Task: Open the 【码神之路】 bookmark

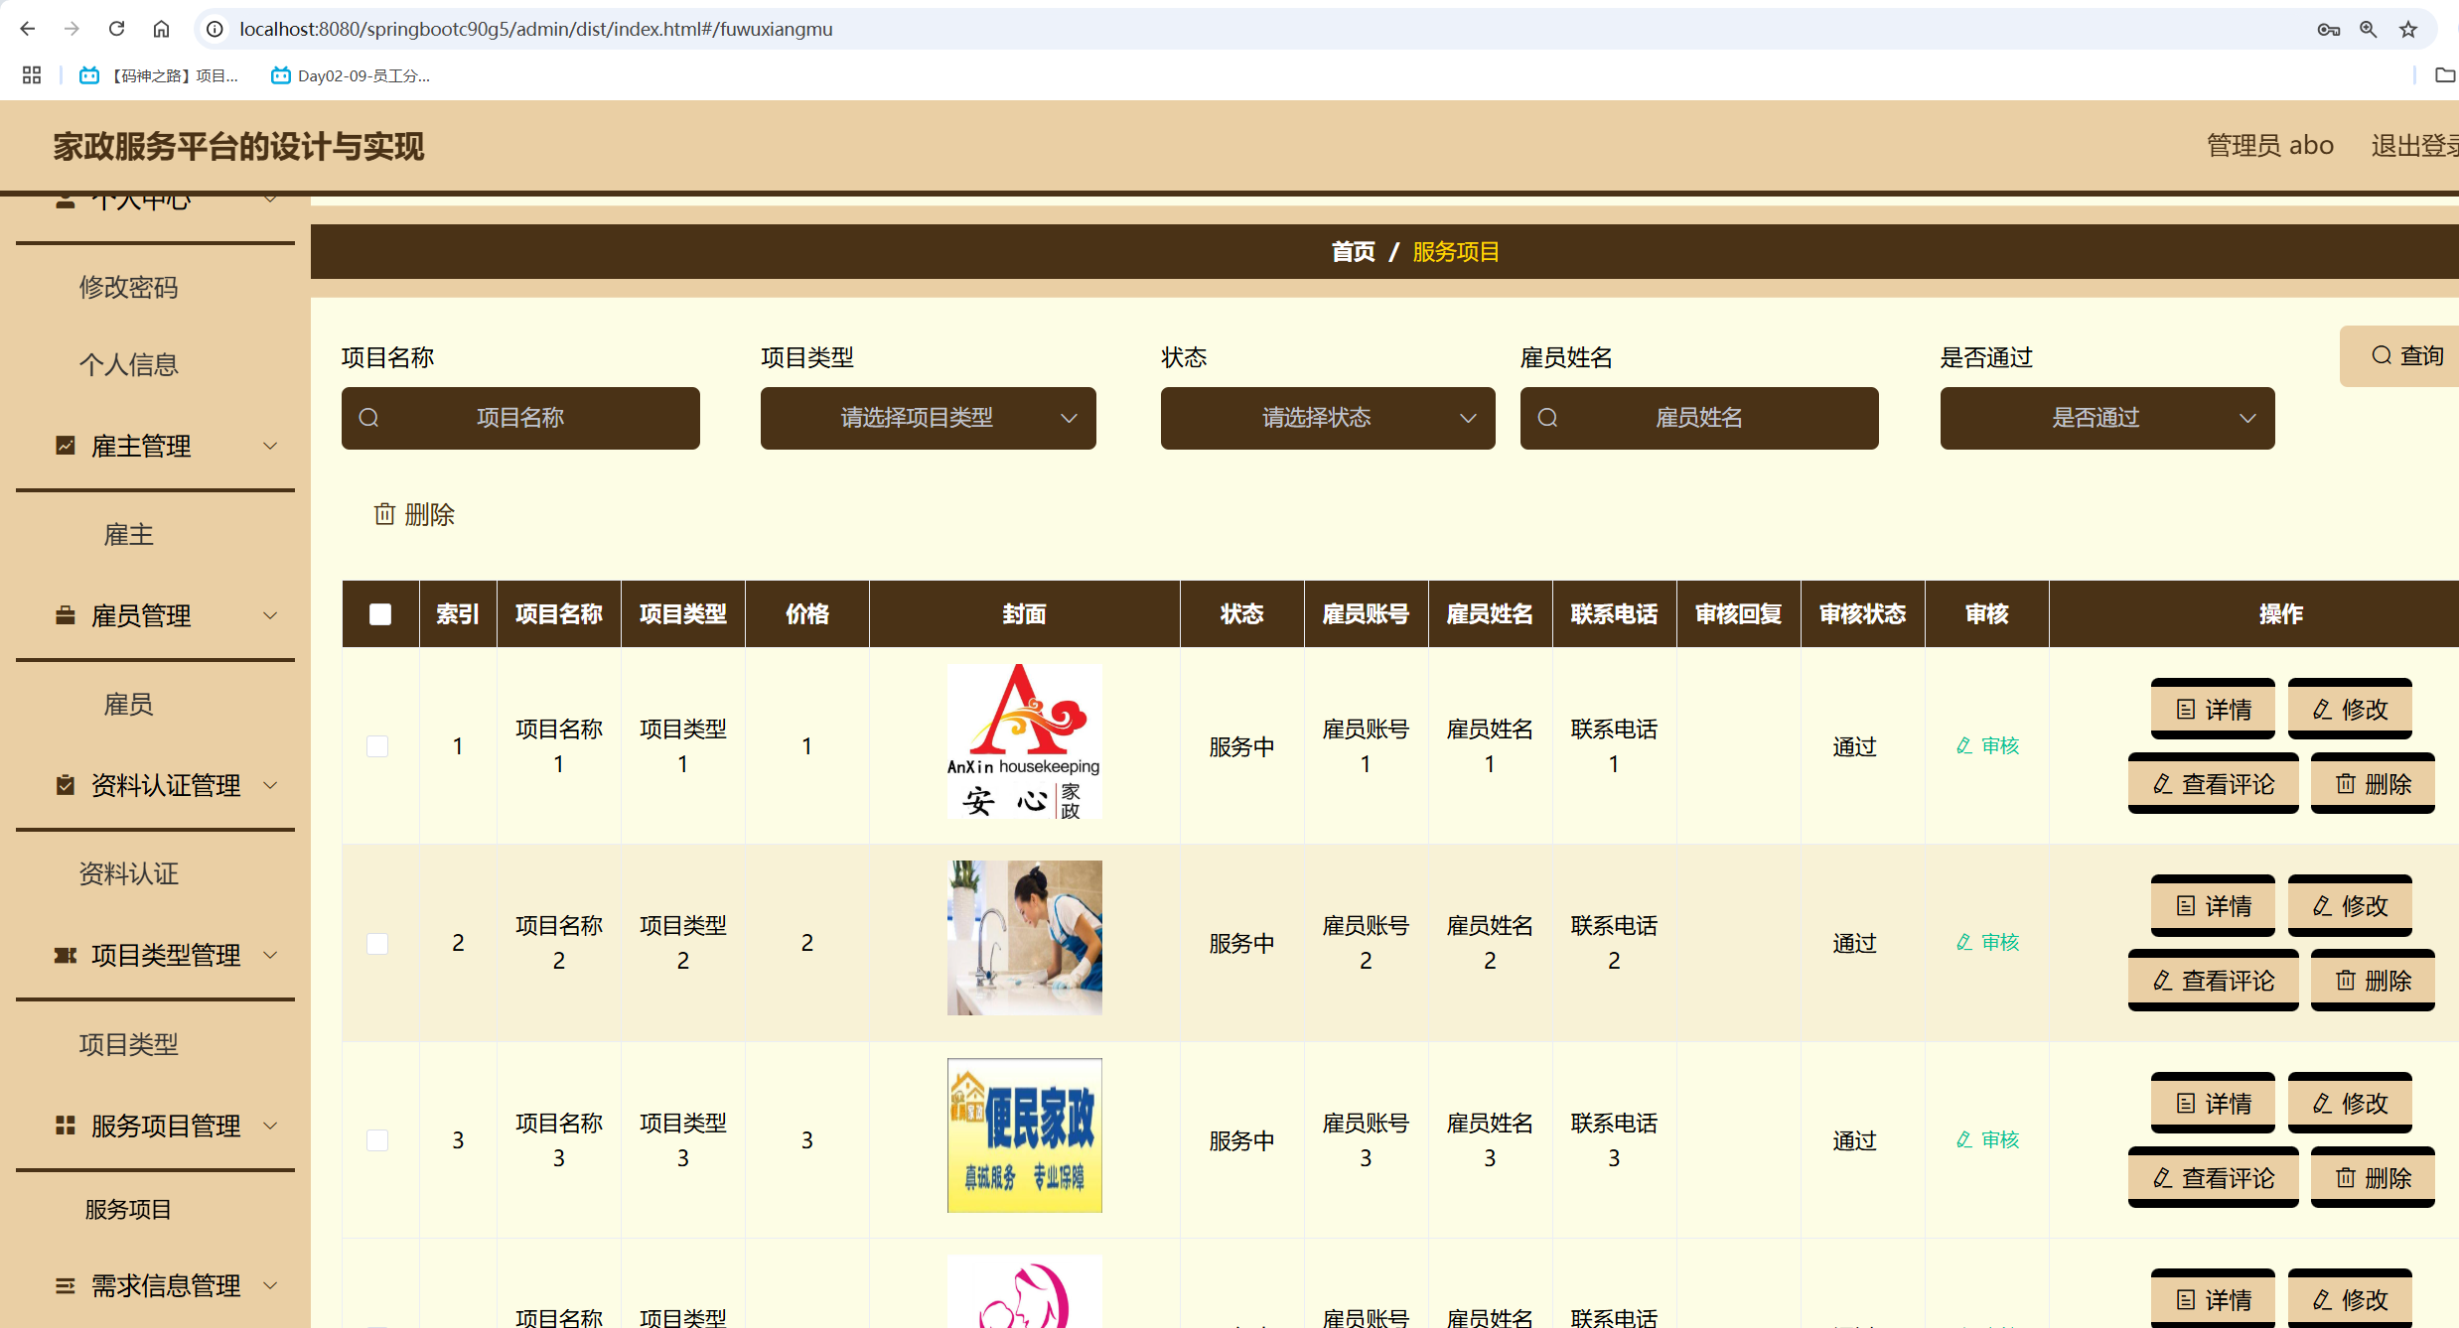Action: point(160,75)
